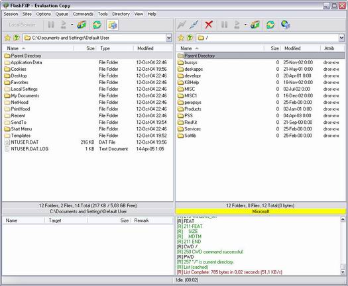The image size is (348, 286).
Task: Click the yellow Microsoft site label bar
Action: click(261, 211)
